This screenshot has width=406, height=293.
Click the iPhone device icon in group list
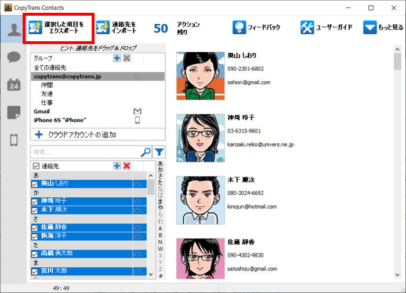137,120
